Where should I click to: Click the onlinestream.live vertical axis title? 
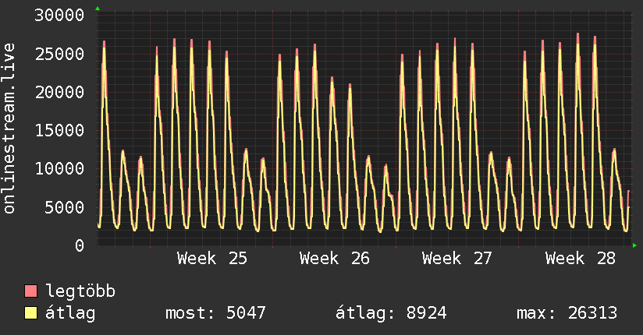(9, 129)
